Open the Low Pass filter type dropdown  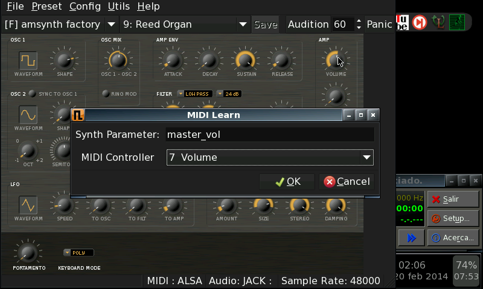[x=194, y=94]
